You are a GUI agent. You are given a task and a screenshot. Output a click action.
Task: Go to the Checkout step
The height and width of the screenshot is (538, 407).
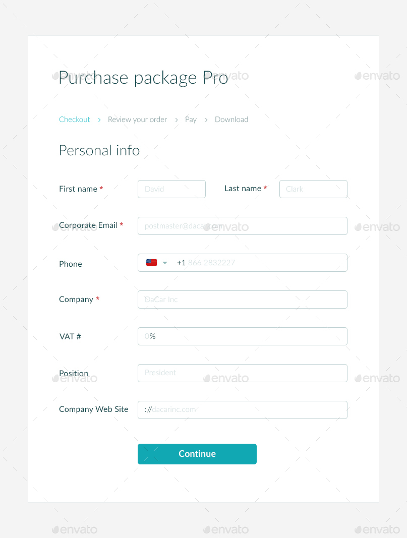point(75,119)
